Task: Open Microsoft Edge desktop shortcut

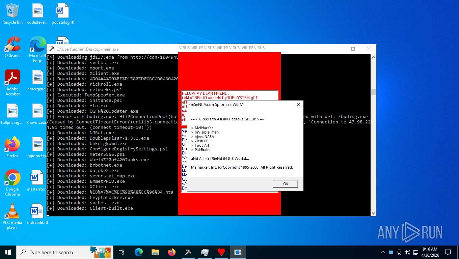Action: coord(37,50)
